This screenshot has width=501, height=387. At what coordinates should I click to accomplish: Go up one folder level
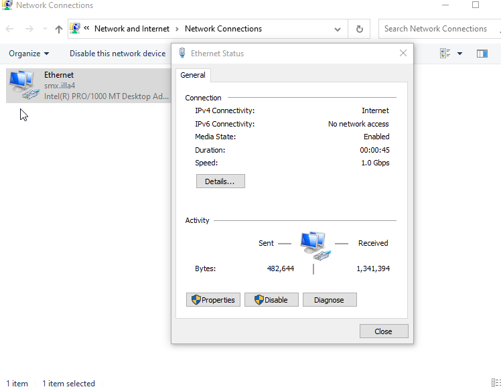click(59, 29)
